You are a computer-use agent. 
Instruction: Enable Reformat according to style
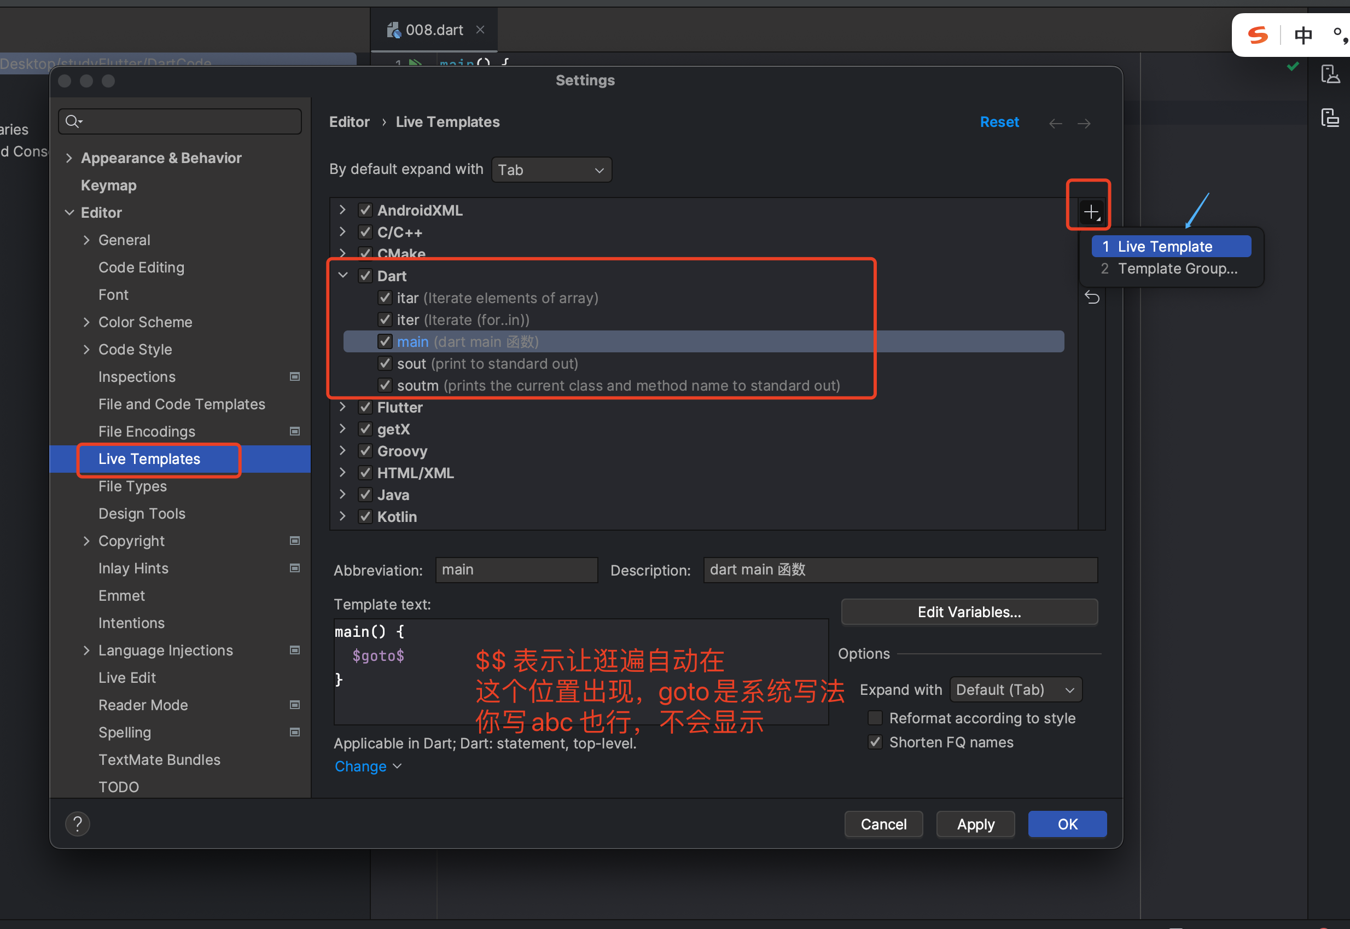tap(875, 718)
